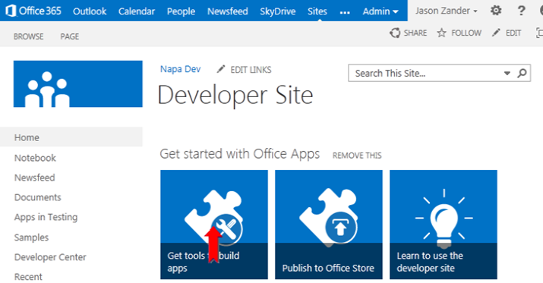Open the settings gear icon
Image resolution: width=543 pixels, height=283 pixels.
pyautogui.click(x=496, y=11)
